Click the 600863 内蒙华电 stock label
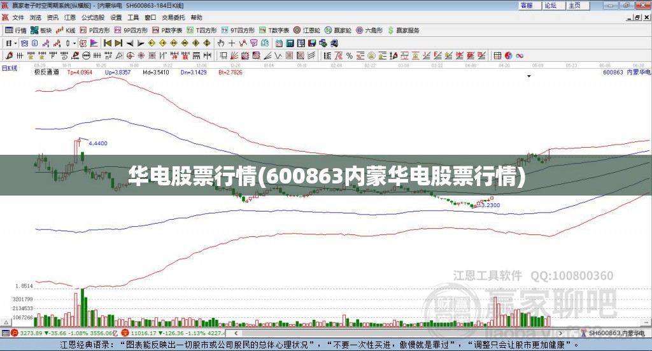Screen dimensions: 652x351 [x=627, y=72]
